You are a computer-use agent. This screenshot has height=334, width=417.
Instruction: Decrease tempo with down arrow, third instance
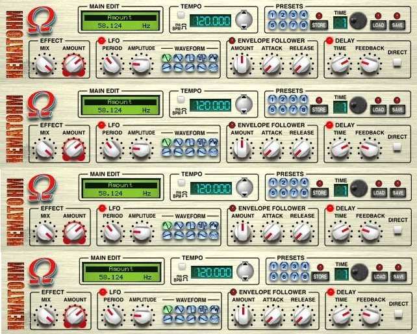click(x=244, y=194)
